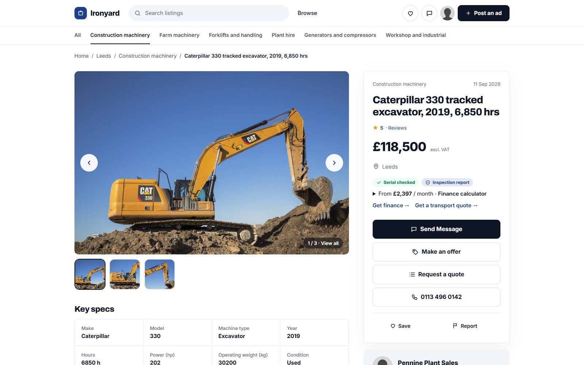This screenshot has height=365, width=584.
Task: Click the Leeds location pin icon
Action: click(376, 166)
